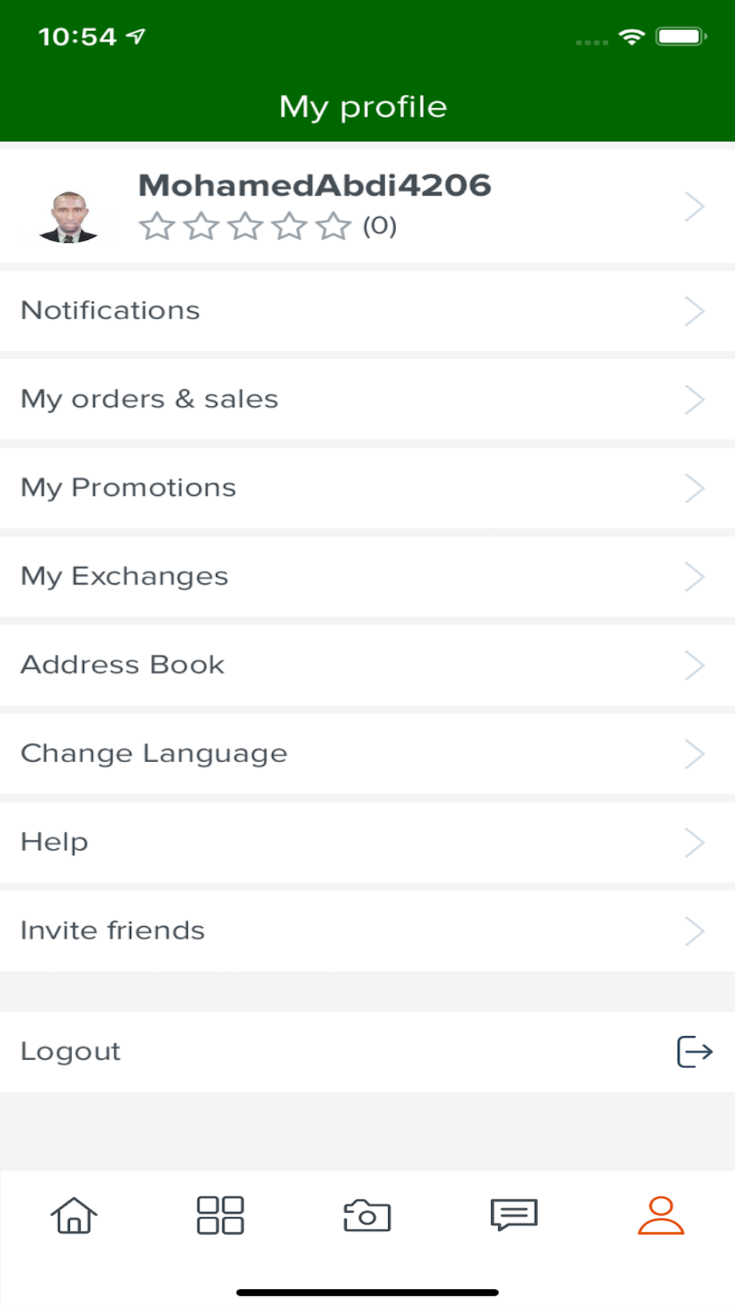Expand the Change Language chevron
The width and height of the screenshot is (735, 1308).
point(695,754)
